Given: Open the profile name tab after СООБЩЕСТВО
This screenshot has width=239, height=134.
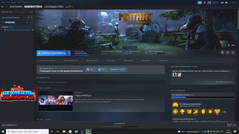Looking at the screenshot, I should tap(69, 7).
